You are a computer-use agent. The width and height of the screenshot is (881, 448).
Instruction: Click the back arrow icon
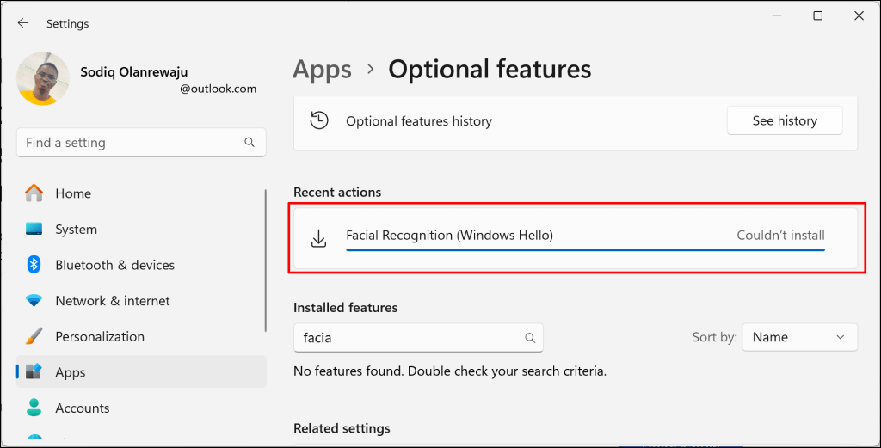(x=23, y=23)
